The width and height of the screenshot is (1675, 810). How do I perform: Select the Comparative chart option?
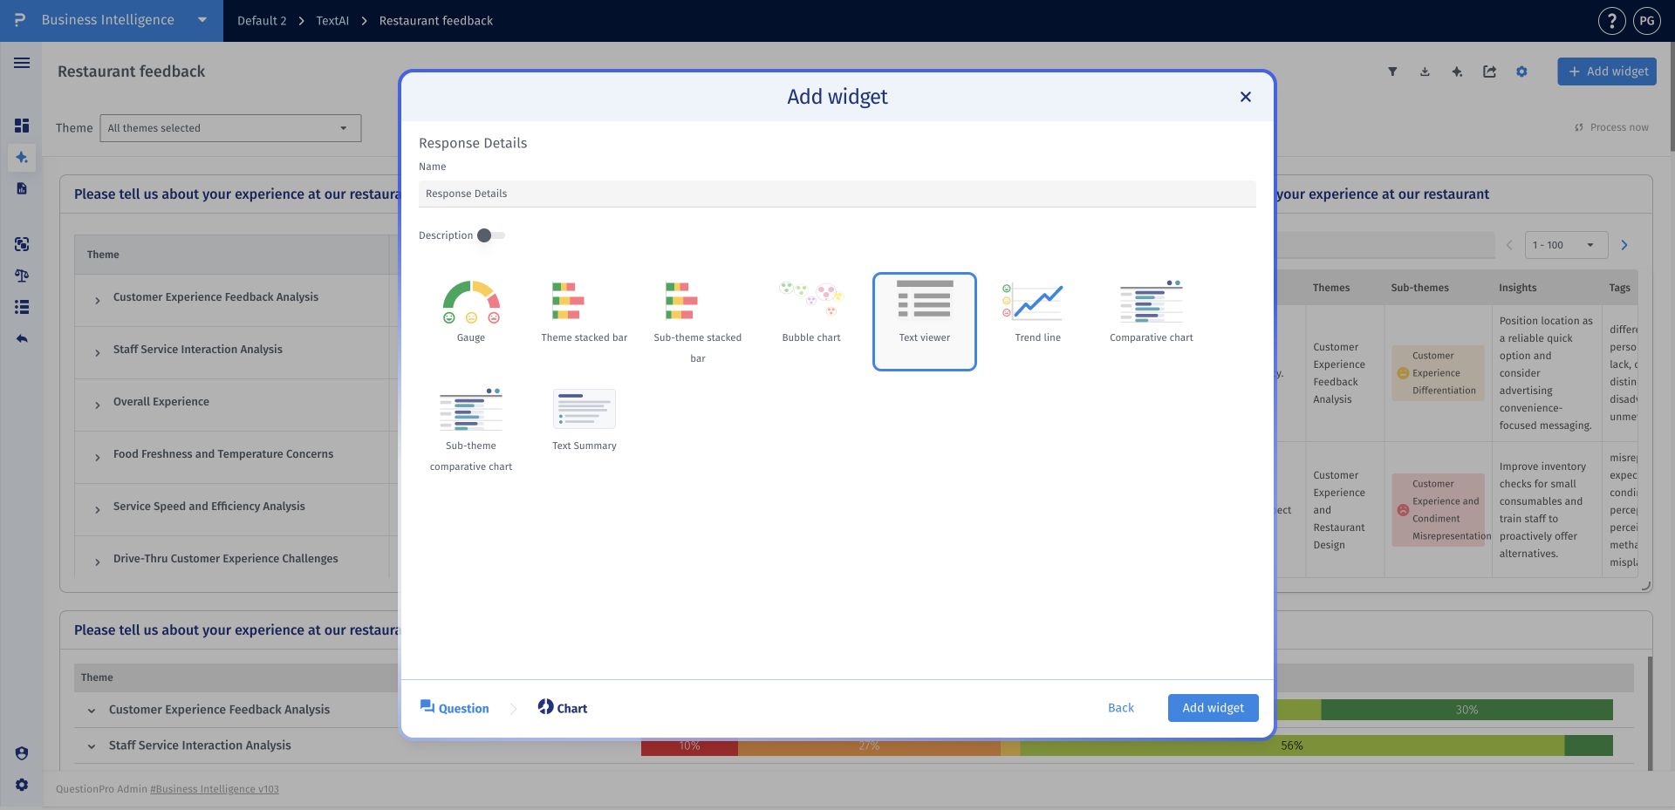point(1152,312)
